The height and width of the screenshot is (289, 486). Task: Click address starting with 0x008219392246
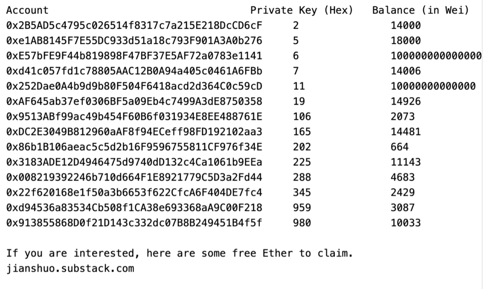pyautogui.click(x=134, y=177)
